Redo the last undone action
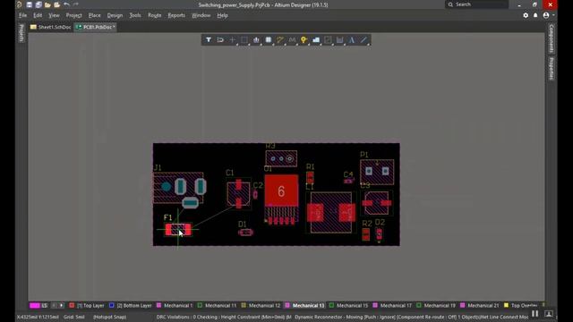The image size is (573, 322). pos(75,4)
